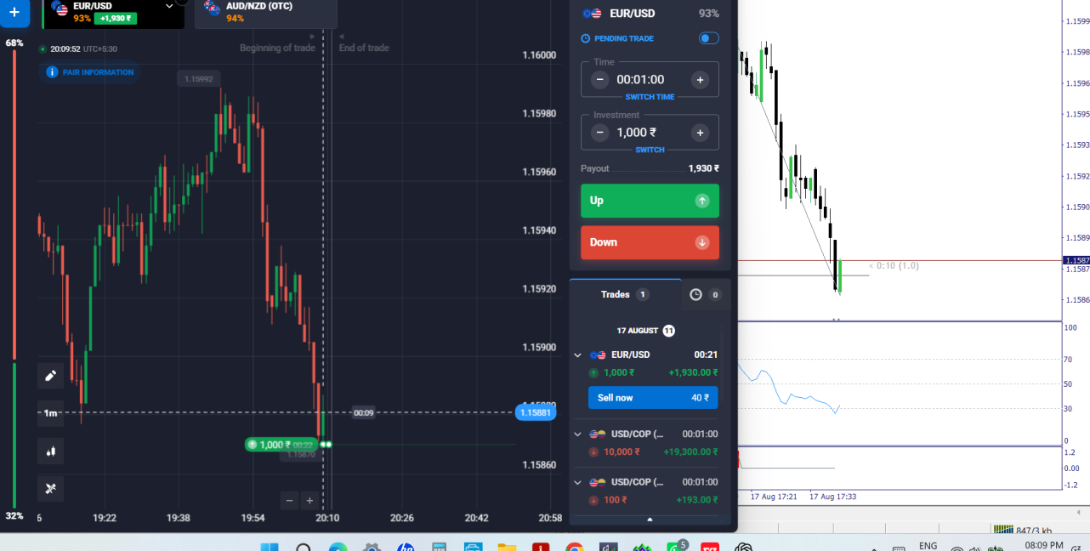Decrease investment amount with minus button
Image resolution: width=1090 pixels, height=551 pixels.
pyautogui.click(x=600, y=133)
